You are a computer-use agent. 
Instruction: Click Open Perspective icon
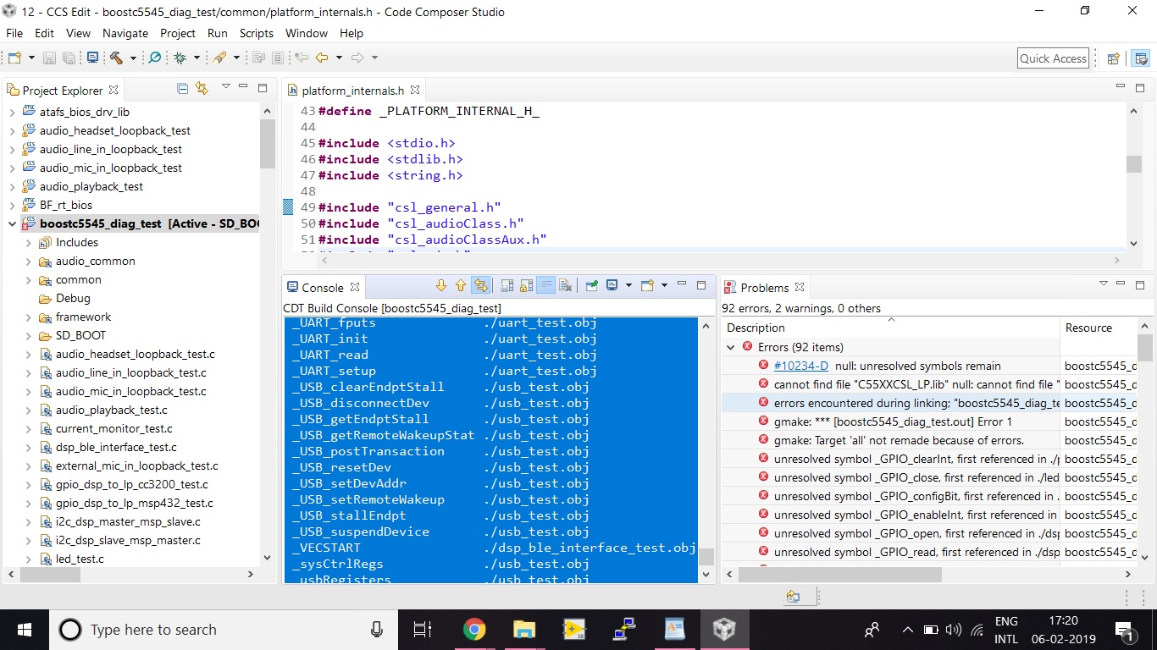[x=1114, y=58]
